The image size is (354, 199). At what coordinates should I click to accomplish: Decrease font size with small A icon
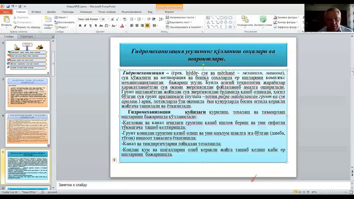(x=117, y=19)
